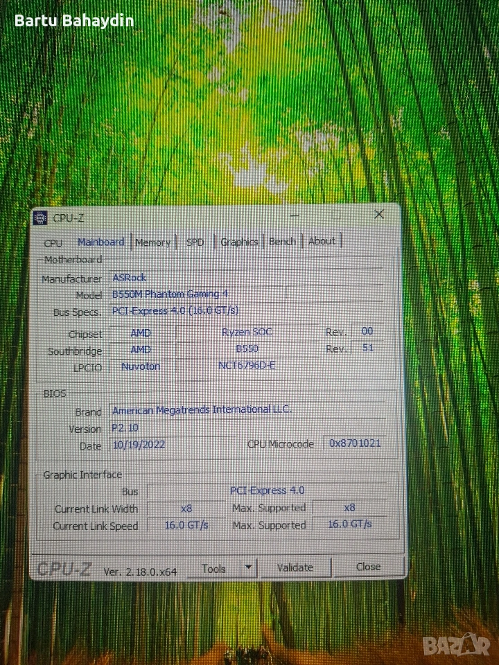Screen dimensions: 499x665
Task: Open the Graphics tab
Action: point(239,242)
